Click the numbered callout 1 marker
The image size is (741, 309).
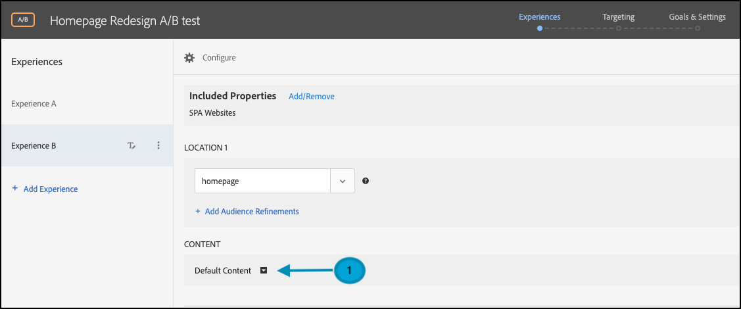(349, 270)
